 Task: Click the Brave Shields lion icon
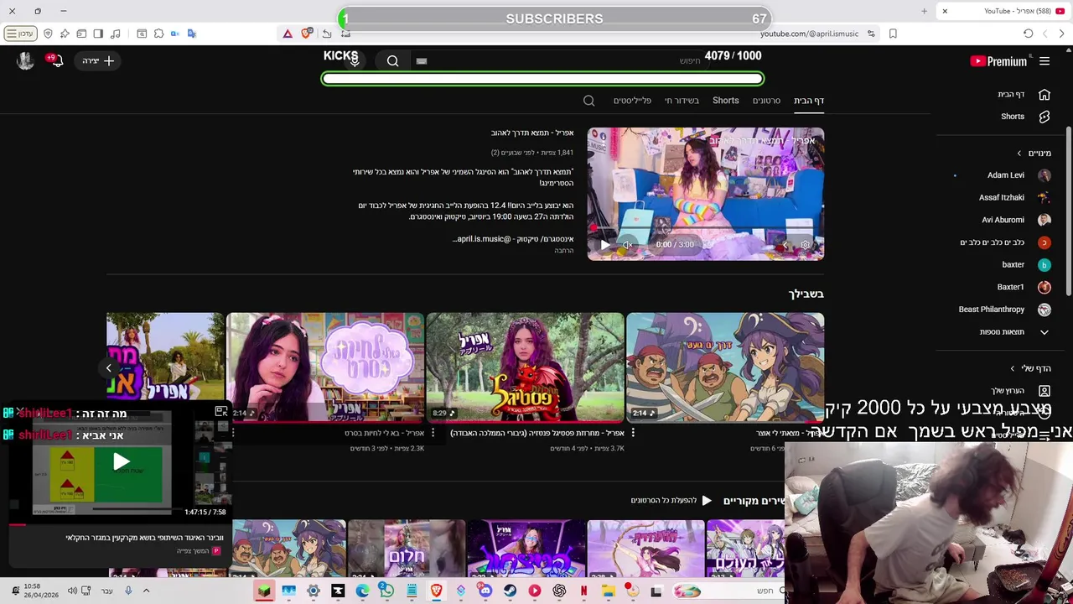(306, 34)
